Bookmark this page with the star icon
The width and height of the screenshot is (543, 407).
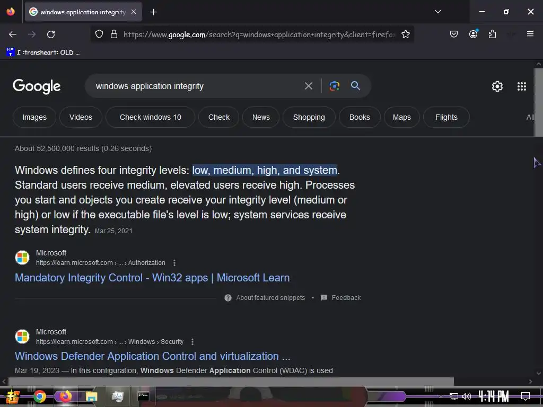[406, 34]
